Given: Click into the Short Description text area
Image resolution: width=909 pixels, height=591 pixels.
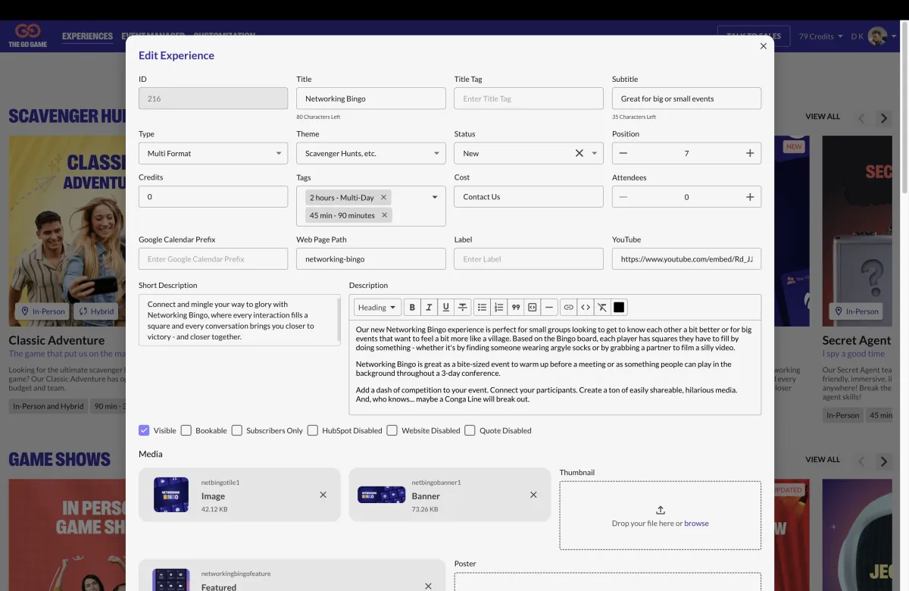Looking at the screenshot, I should click(239, 321).
